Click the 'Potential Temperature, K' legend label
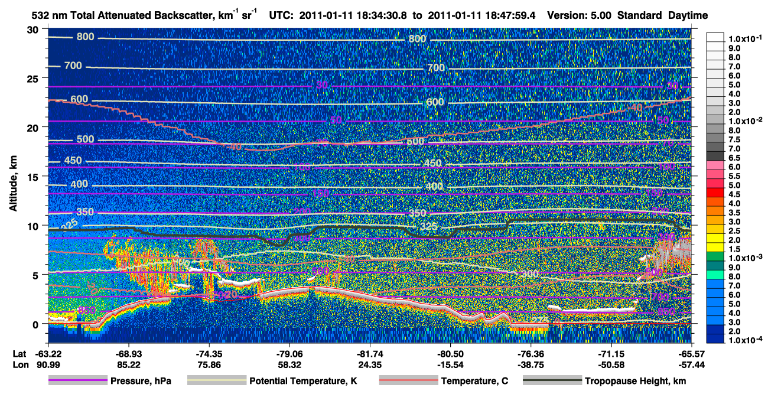Image resolution: width=768 pixels, height=394 pixels. (x=303, y=382)
